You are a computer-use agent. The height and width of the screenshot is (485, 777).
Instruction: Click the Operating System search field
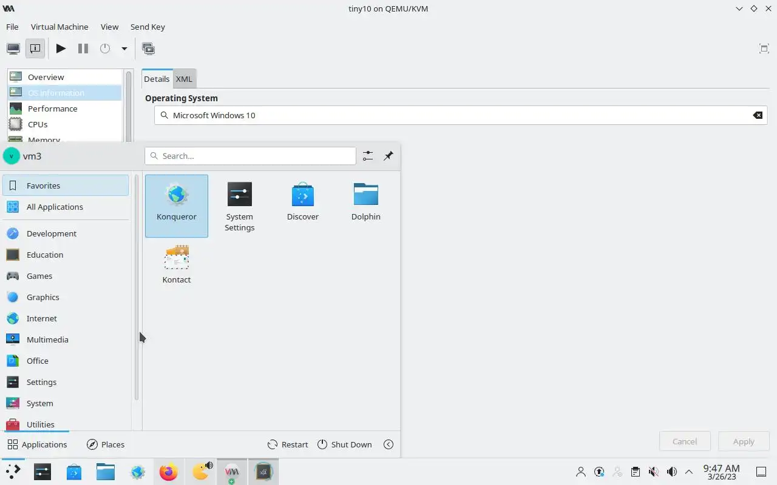[461, 115]
